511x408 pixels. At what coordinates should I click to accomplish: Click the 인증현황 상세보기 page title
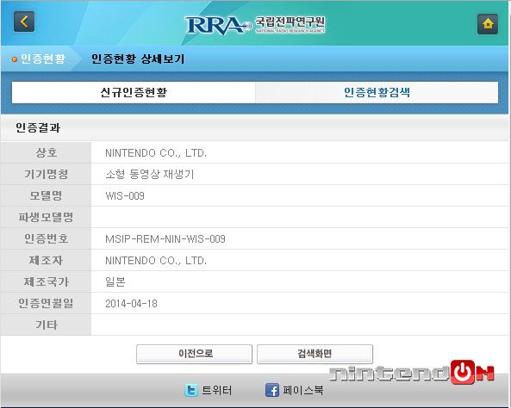click(138, 59)
